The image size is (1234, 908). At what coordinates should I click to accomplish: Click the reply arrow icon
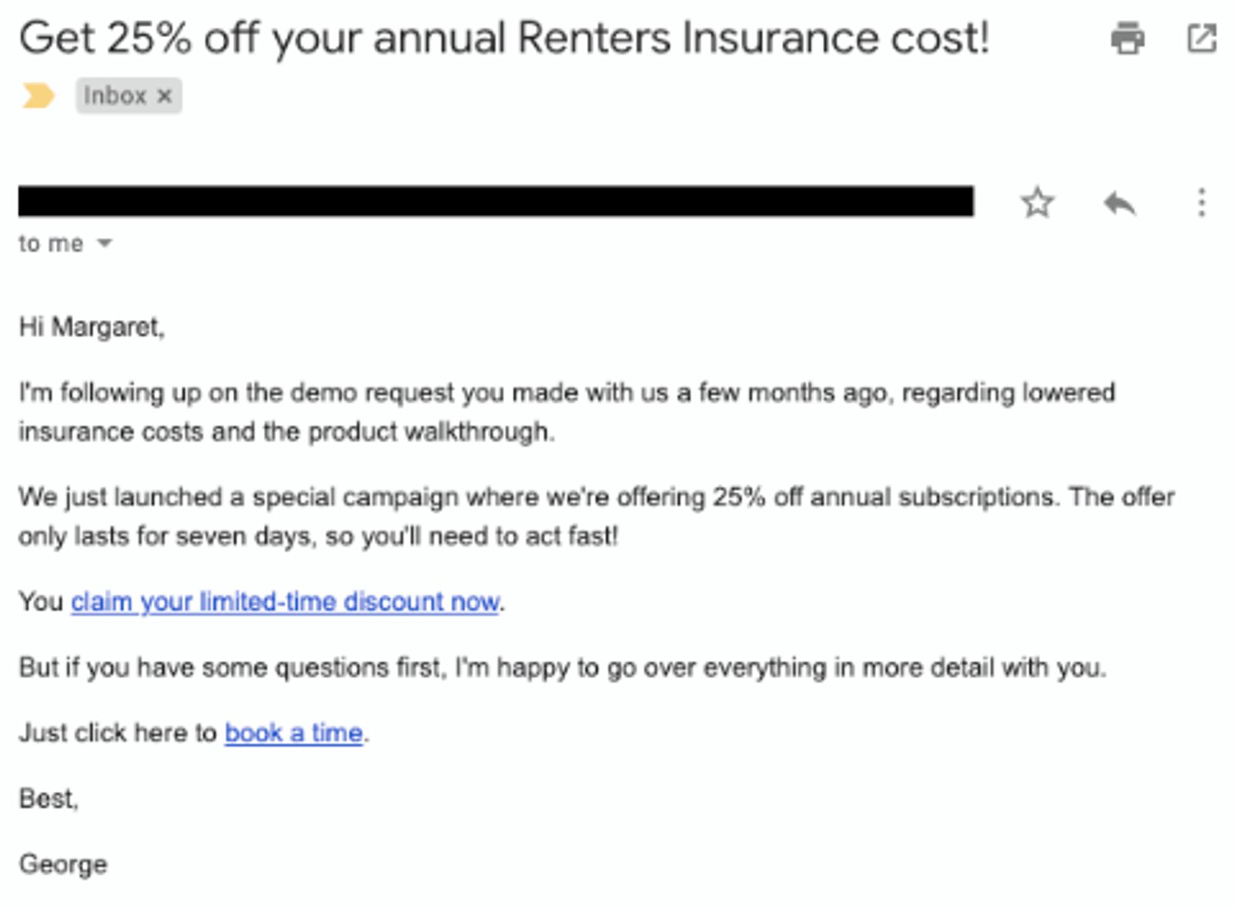click(1119, 203)
